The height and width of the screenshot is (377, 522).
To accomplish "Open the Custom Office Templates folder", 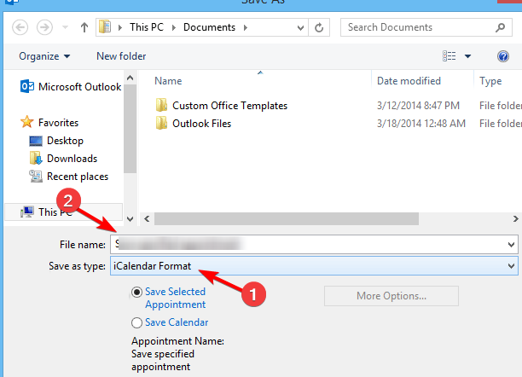I will 229,106.
